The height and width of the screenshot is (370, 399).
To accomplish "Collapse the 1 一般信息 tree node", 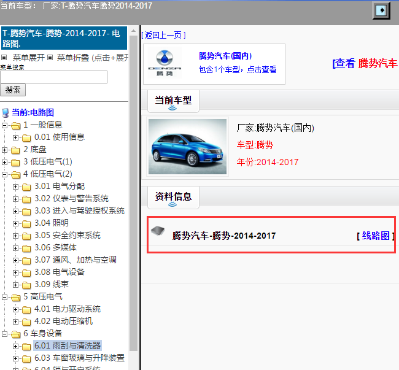I will pos(4,125).
